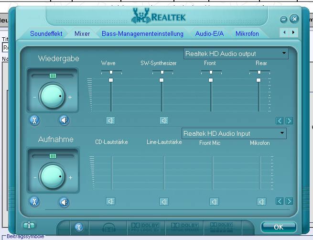Open the Audio-E/A tab

coord(209,33)
